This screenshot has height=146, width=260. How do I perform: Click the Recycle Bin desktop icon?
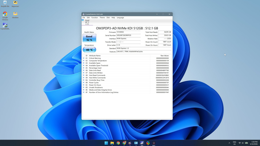point(5,4)
